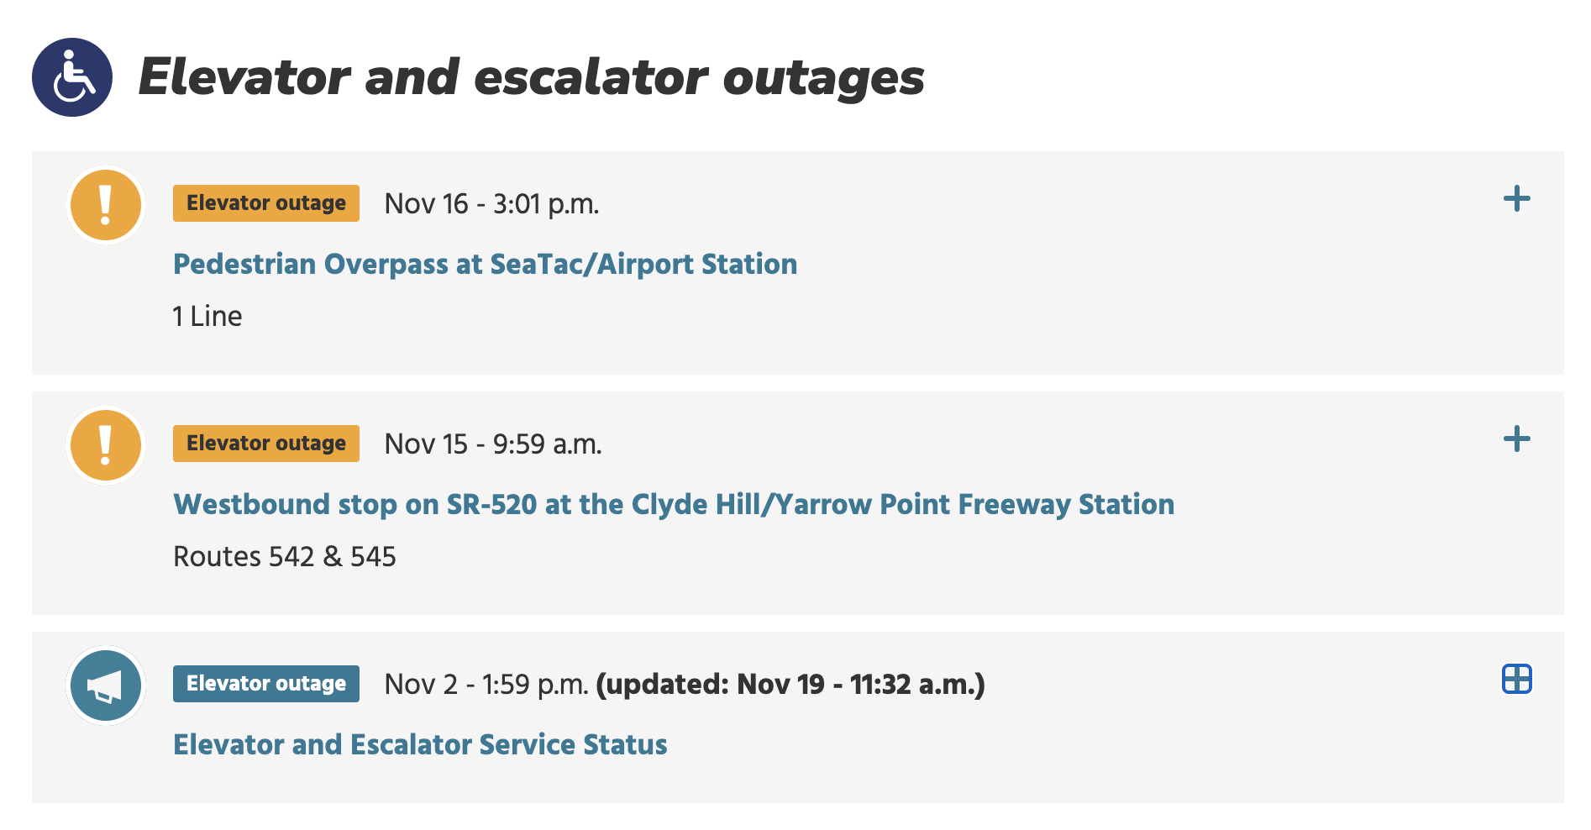Click the Elevator and escalator outages heading
Image resolution: width=1591 pixels, height=830 pixels.
[531, 77]
